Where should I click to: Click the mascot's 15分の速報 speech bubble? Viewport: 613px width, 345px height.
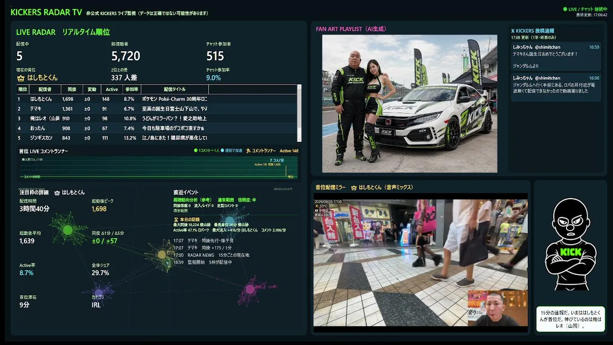(570, 319)
